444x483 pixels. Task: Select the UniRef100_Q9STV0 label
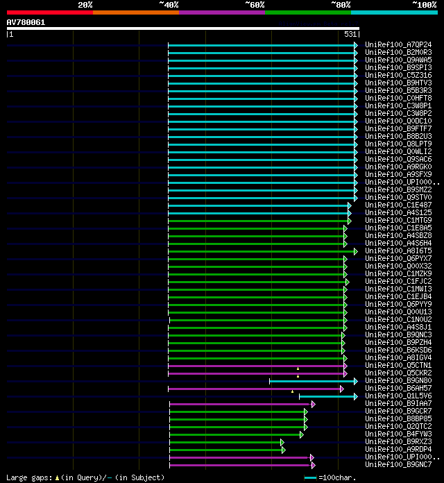click(x=398, y=197)
